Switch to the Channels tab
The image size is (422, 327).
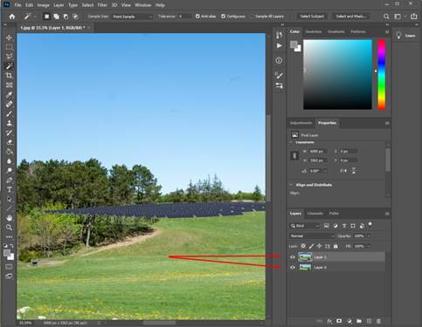[315, 214]
